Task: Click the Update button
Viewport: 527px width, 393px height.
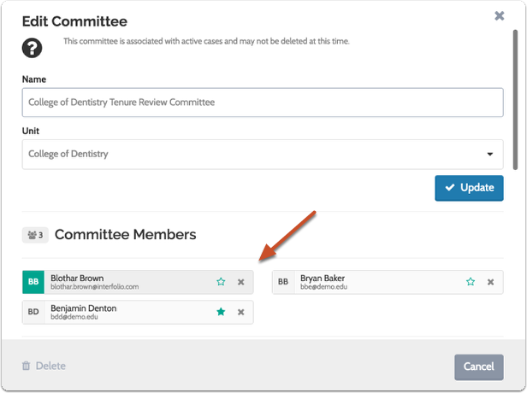Action: point(469,188)
